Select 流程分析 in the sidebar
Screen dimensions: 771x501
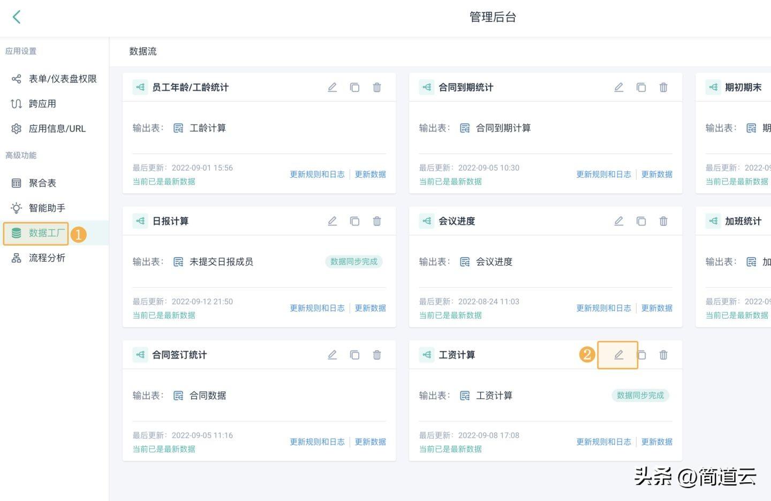pyautogui.click(x=54, y=258)
